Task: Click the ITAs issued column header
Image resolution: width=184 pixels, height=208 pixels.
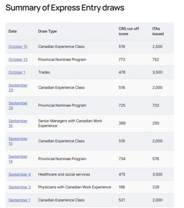Action: click(x=158, y=31)
